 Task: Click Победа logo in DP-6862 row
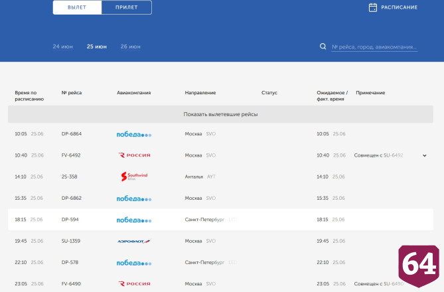[x=134, y=198]
